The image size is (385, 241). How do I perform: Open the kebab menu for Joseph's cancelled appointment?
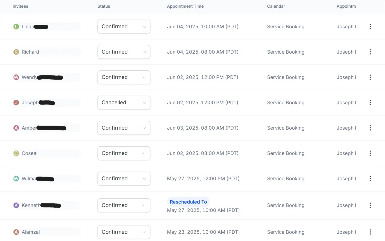point(370,103)
